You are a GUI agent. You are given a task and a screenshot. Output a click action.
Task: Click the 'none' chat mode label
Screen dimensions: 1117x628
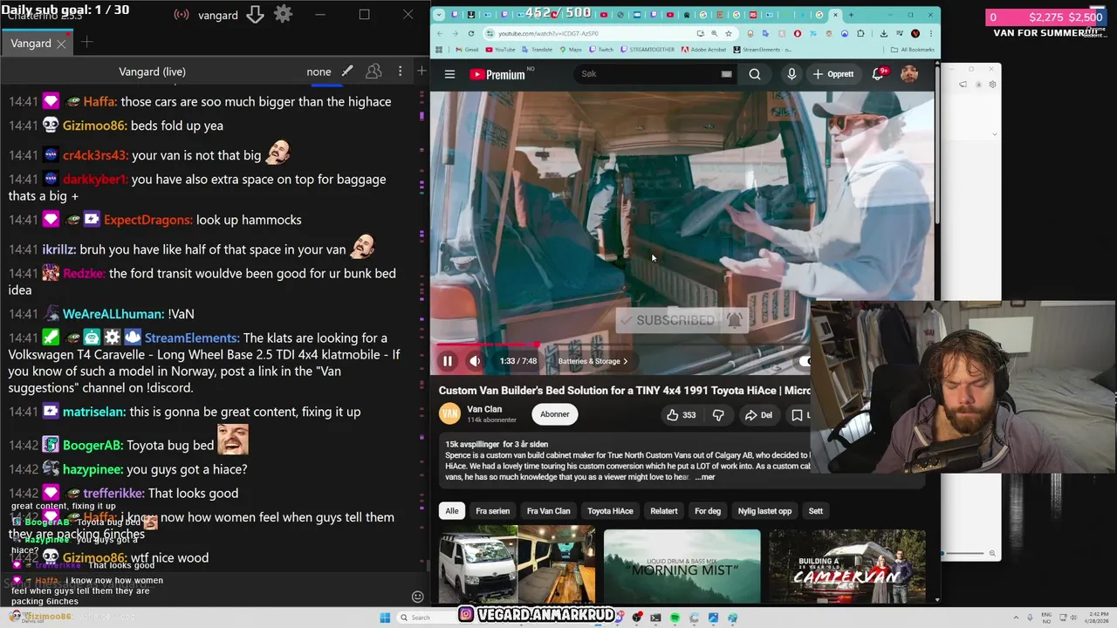(x=319, y=72)
